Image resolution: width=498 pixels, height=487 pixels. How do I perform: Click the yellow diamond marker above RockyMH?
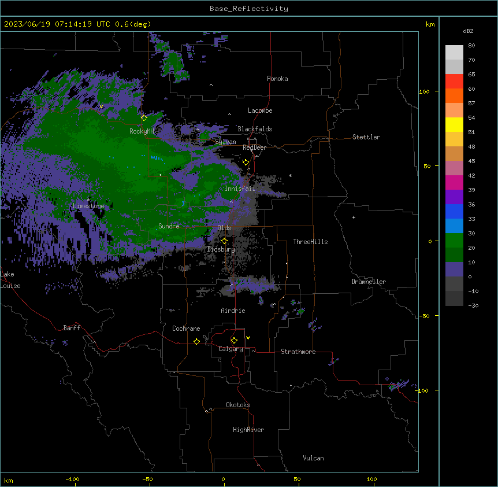144,118
